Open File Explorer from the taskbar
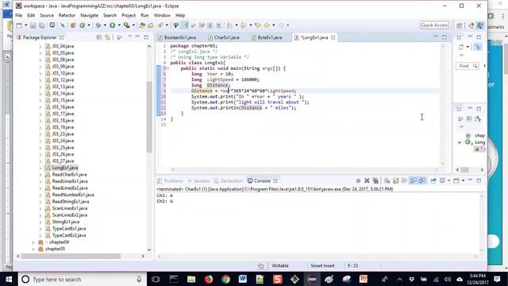Viewport: 508px width, 286px height. [191, 279]
